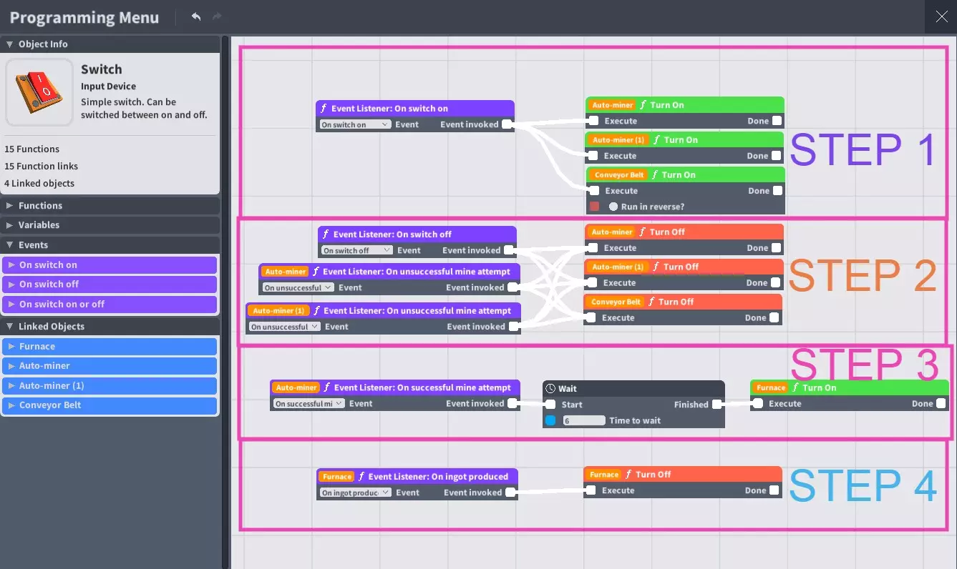Click the redo arrow in the title bar
Image resolution: width=957 pixels, height=569 pixels.
[217, 16]
